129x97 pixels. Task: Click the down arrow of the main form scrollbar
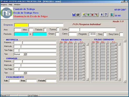(x=125, y=81)
